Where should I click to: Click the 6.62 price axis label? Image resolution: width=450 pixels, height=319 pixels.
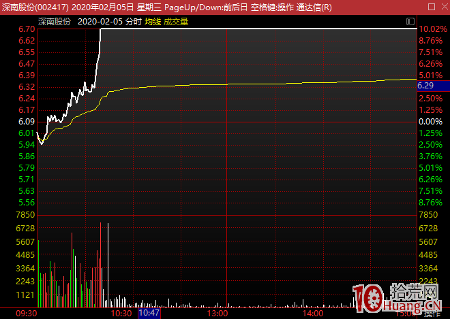27,41
